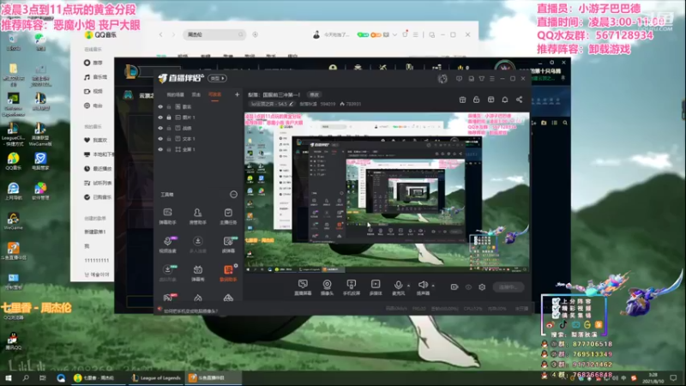The image size is (686, 386).
Task: Lock the 文本 1 layer padlock
Action: (169, 139)
